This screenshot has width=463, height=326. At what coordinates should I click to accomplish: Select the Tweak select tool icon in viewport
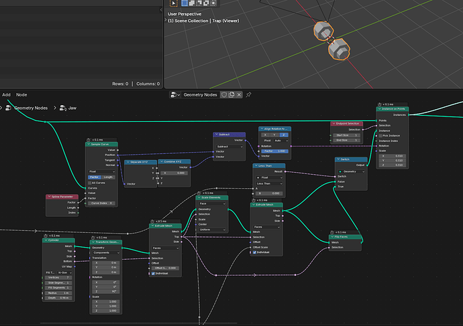(x=173, y=3)
